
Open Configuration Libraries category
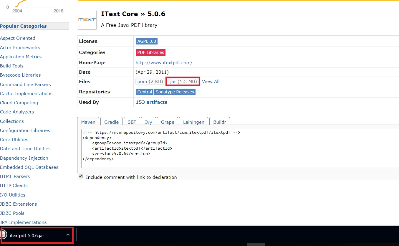[x=25, y=131]
